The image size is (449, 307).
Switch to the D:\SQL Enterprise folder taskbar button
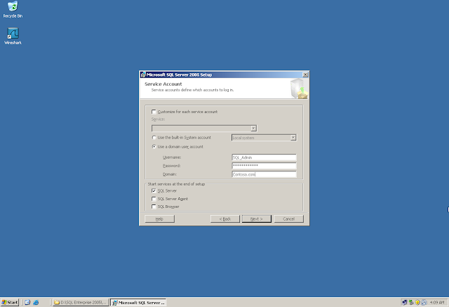[81, 302]
